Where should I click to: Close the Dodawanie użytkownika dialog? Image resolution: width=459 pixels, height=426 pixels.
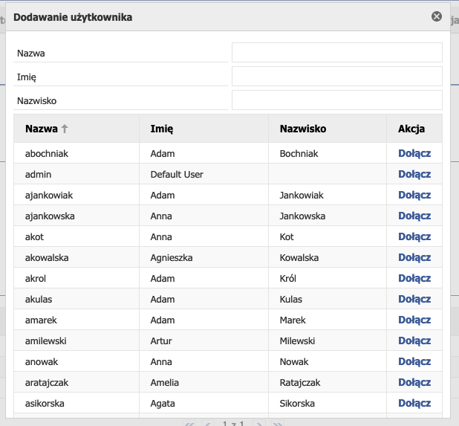pos(437,16)
